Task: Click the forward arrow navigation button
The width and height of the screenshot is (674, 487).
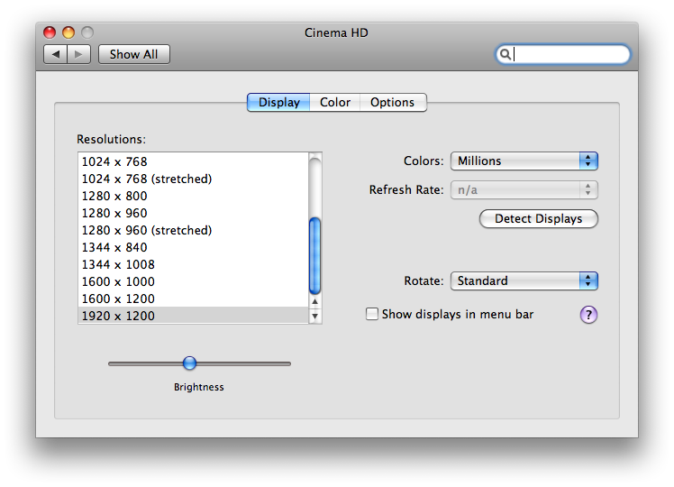Action: coord(78,54)
